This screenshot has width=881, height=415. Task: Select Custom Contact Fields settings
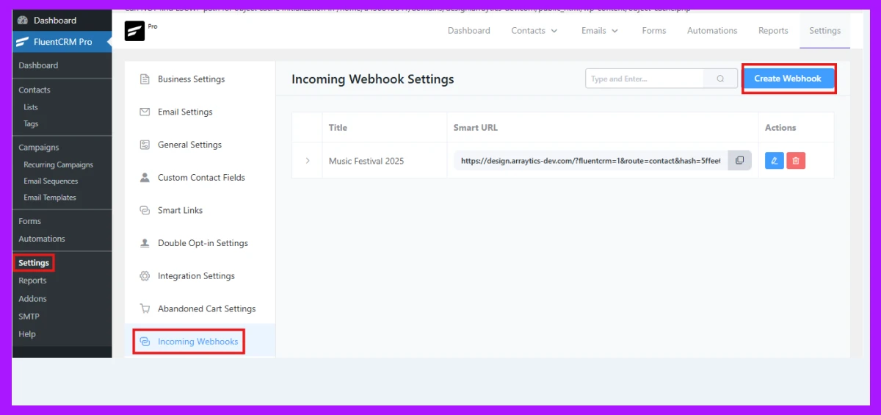200,178
